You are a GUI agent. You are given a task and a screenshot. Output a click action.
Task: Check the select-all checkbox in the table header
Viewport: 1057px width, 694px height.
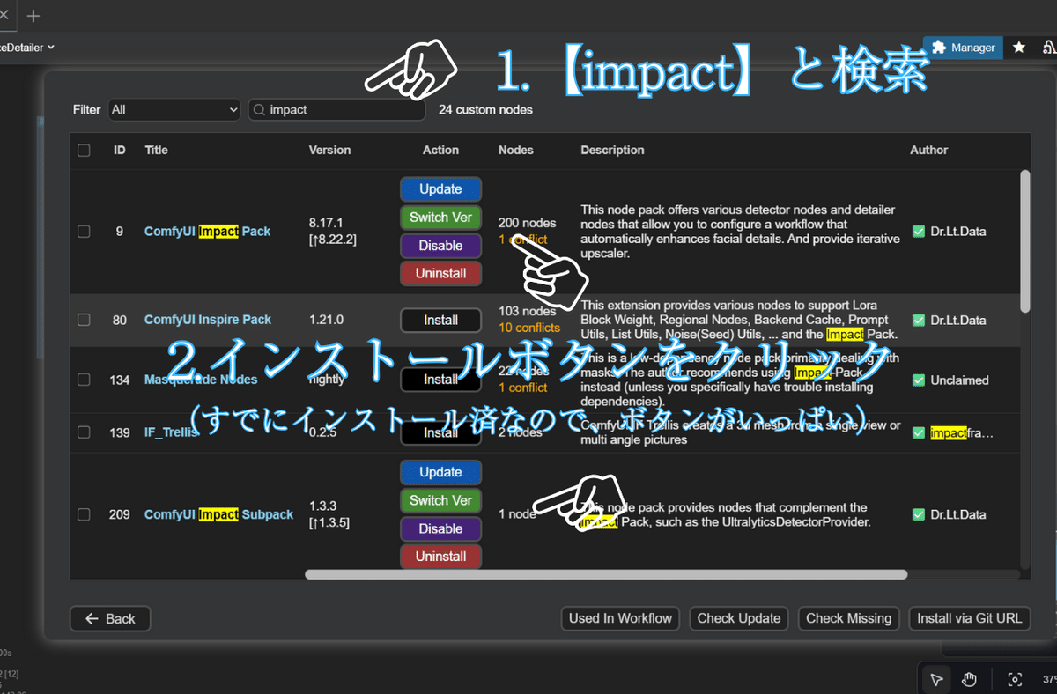click(x=84, y=150)
